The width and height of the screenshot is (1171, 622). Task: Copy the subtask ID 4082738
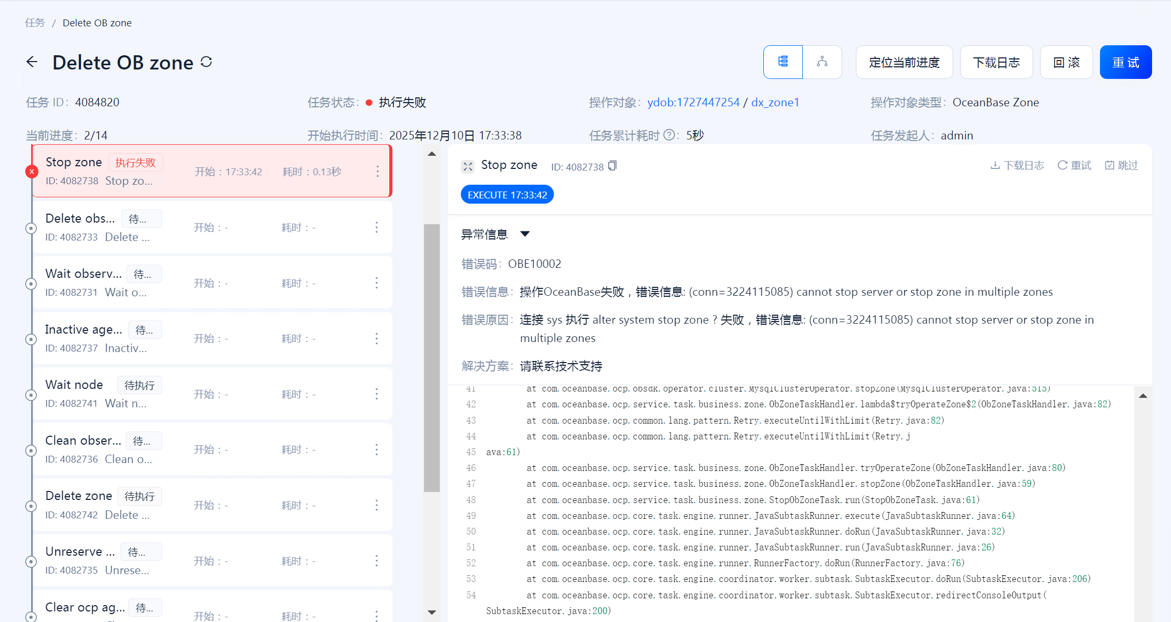612,166
